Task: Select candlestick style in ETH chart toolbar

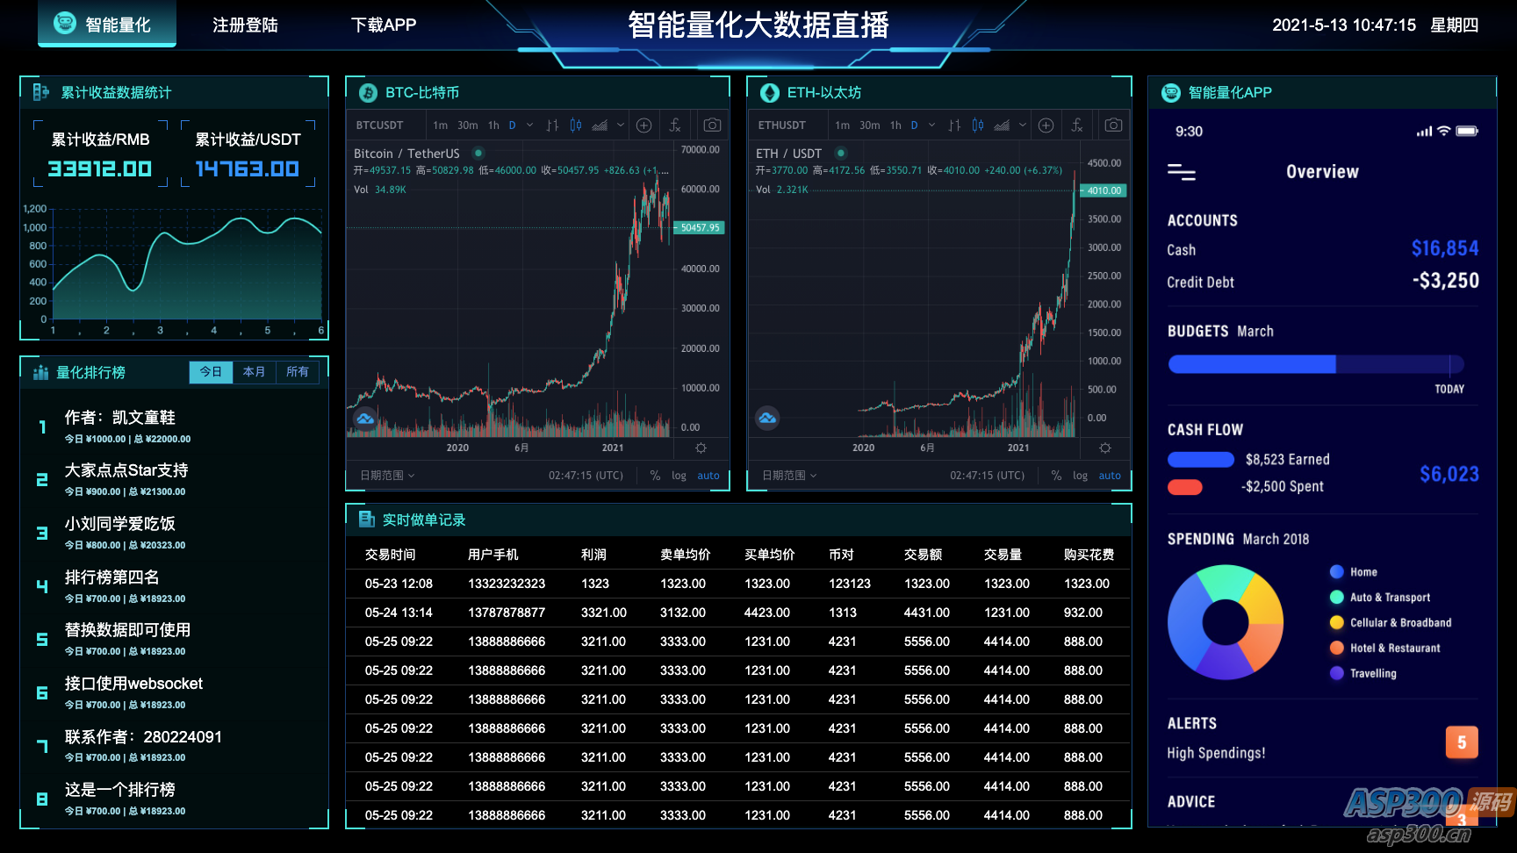Action: (x=977, y=125)
